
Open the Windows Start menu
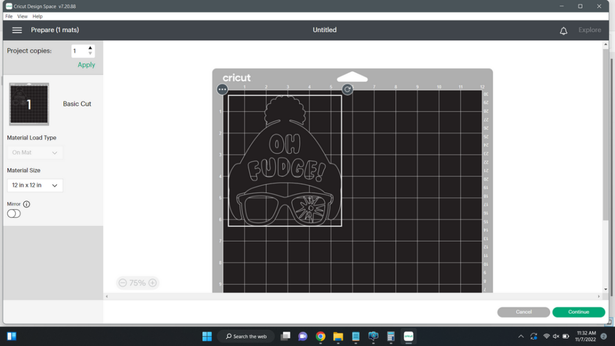[x=207, y=336]
